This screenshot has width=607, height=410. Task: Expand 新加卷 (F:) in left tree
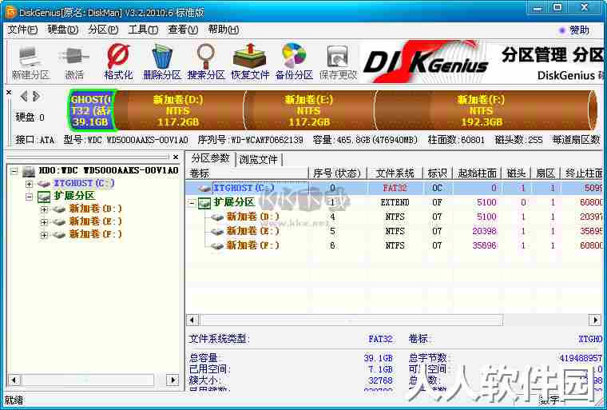pos(44,235)
